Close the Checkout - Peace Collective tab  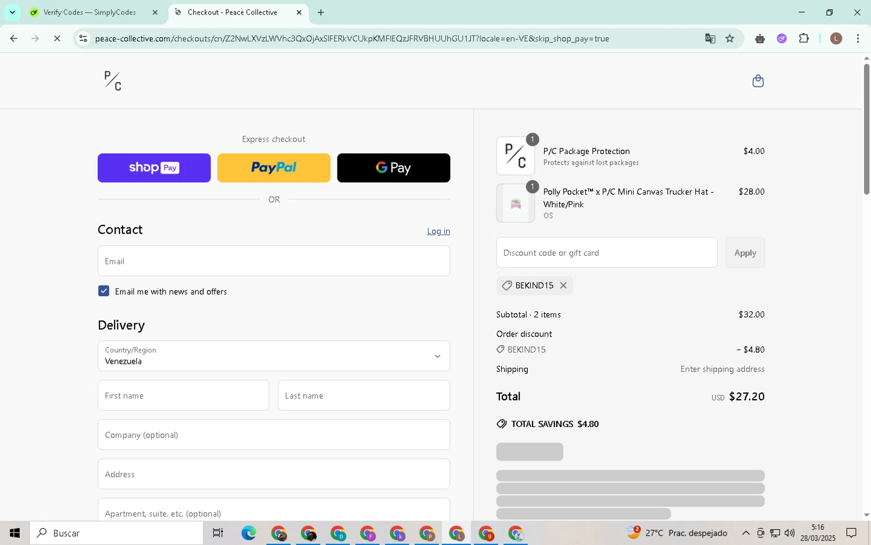tap(299, 12)
